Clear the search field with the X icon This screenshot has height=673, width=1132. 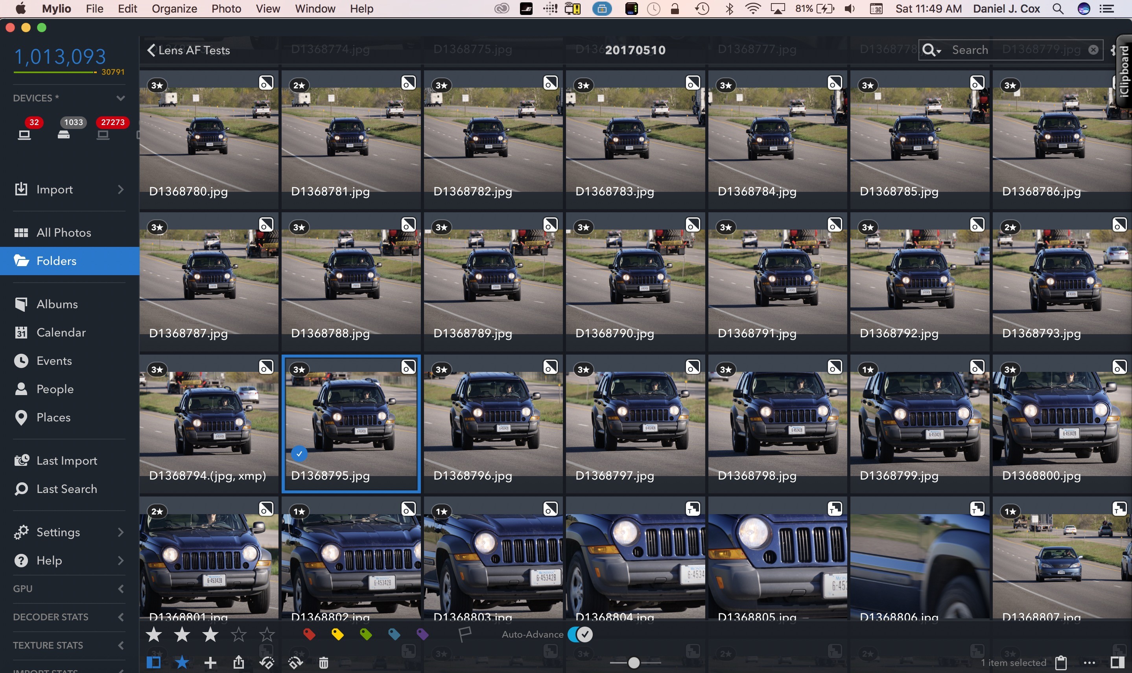(x=1093, y=50)
